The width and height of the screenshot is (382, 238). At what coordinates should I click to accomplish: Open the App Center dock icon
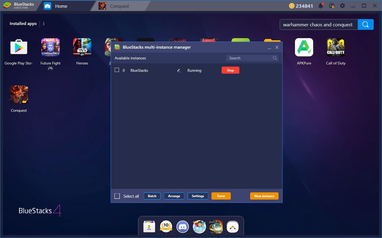click(149, 227)
